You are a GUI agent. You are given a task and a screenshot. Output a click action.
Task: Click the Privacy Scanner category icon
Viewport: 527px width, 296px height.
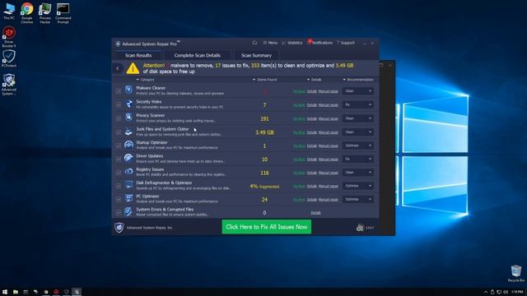tap(128, 118)
